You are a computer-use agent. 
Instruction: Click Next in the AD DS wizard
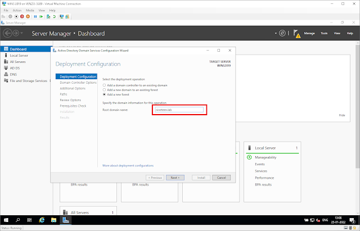[x=175, y=178]
